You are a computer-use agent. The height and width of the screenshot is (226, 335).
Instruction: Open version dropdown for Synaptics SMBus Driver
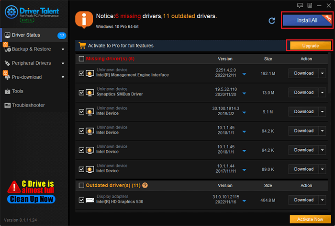pyautogui.click(x=244, y=94)
